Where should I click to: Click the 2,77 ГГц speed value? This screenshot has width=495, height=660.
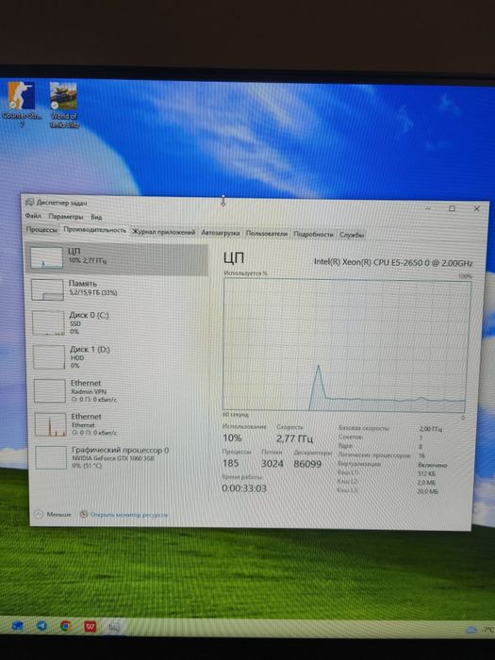tap(294, 438)
